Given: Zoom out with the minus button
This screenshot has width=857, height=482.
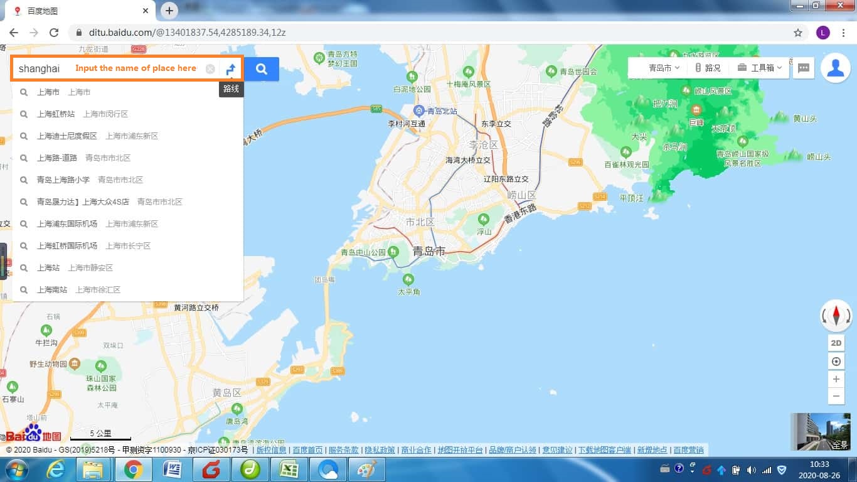Looking at the screenshot, I should click(836, 396).
